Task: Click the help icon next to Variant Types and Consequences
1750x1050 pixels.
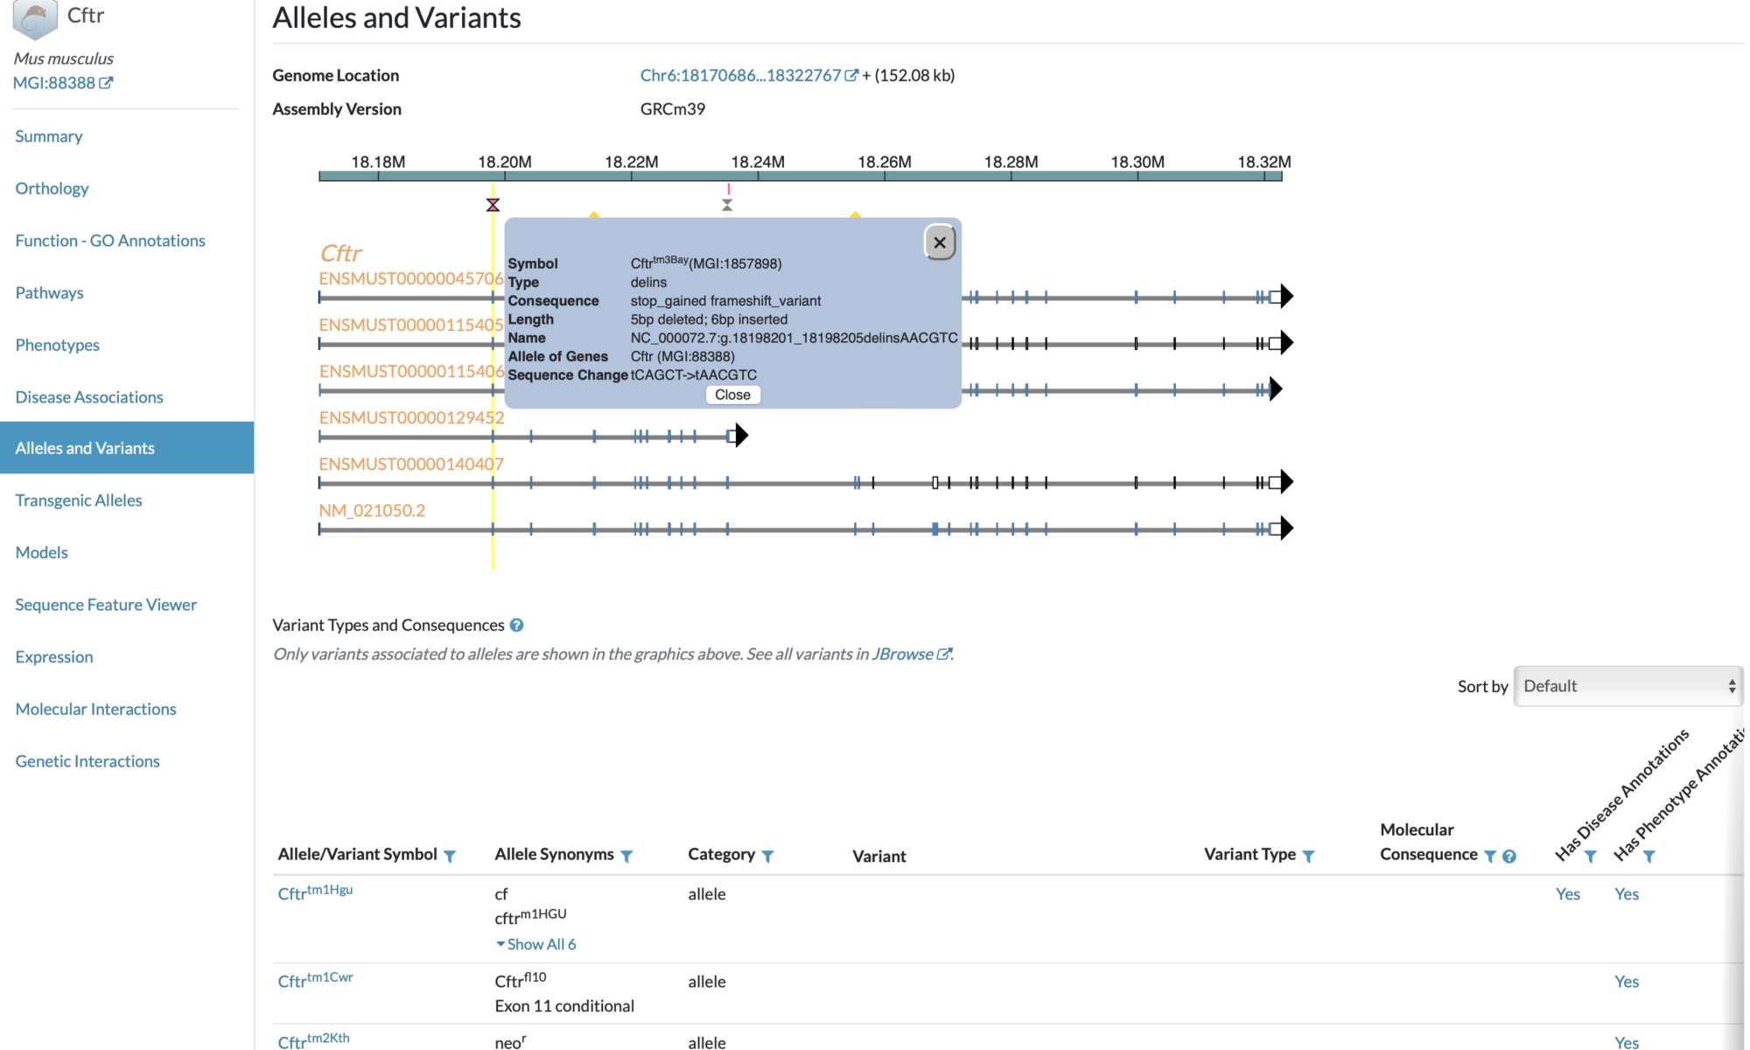Action: (x=516, y=625)
